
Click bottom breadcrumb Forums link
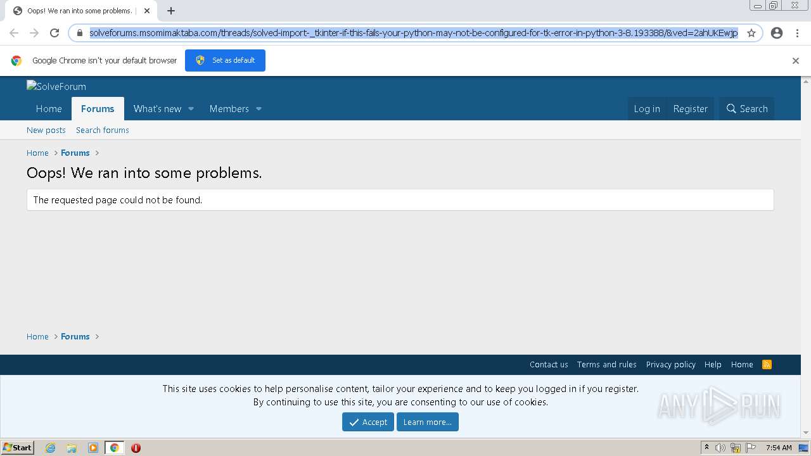(75, 336)
